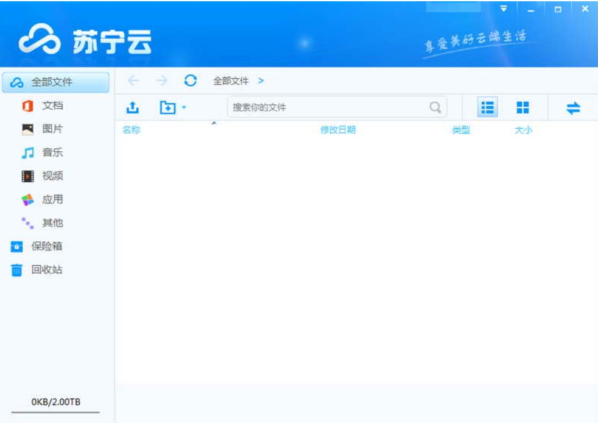Click the breadcrumb chevron after 全部文件
This screenshot has width=598, height=423.
261,81
